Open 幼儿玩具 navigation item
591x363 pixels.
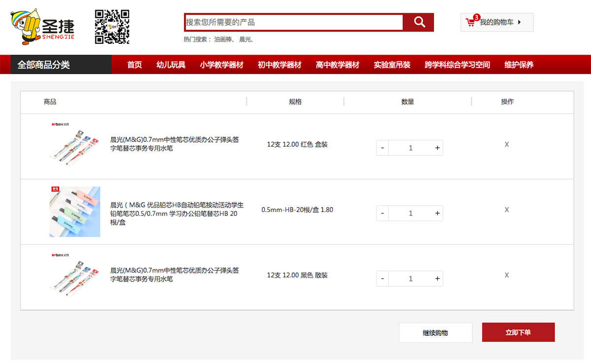(171, 65)
